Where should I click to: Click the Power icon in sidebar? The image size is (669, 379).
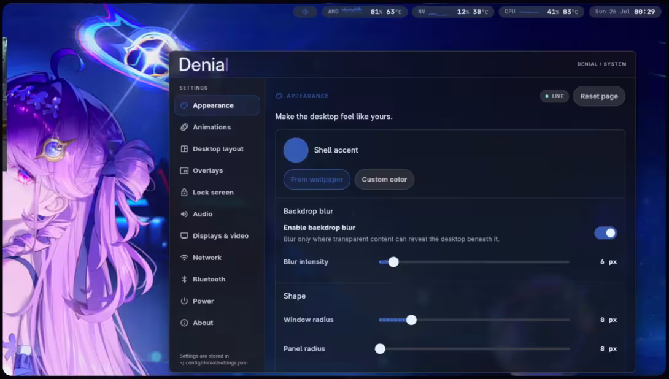point(184,301)
